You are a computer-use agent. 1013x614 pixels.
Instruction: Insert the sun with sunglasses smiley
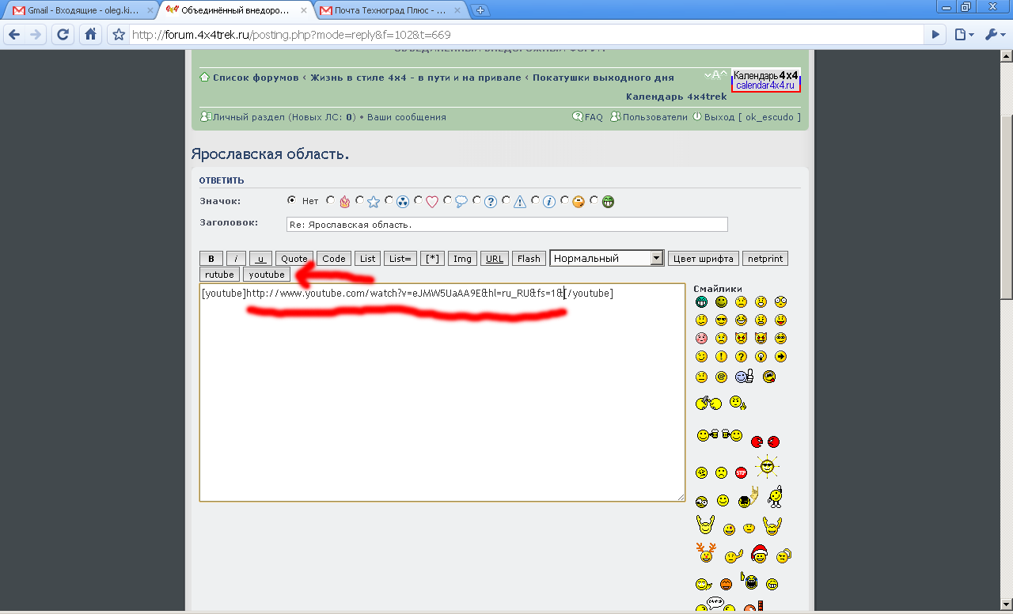click(766, 467)
